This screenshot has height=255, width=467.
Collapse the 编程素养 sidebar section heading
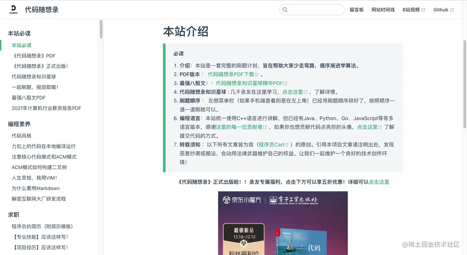click(x=19, y=124)
